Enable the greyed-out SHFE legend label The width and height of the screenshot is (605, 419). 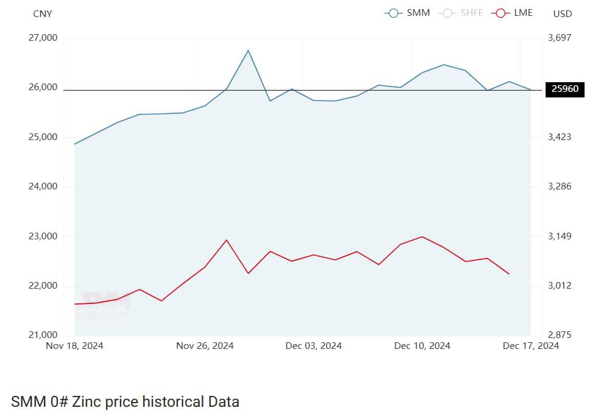tap(472, 13)
